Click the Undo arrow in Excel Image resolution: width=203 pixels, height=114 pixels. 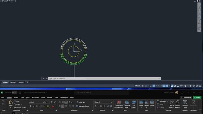click(3, 101)
